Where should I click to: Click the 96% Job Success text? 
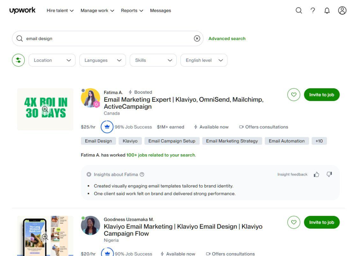tap(133, 127)
